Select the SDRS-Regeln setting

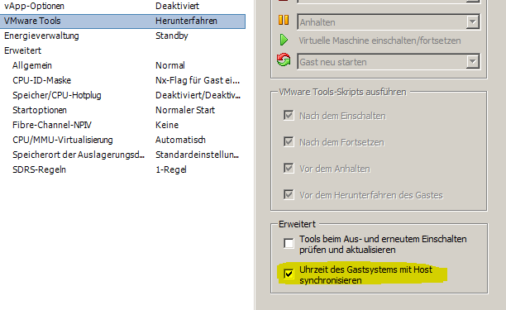(122, 169)
